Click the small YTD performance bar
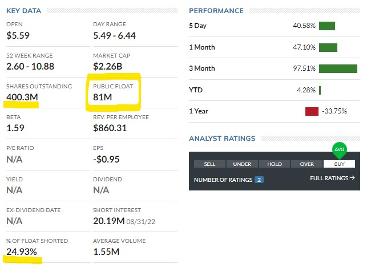 click(x=320, y=90)
